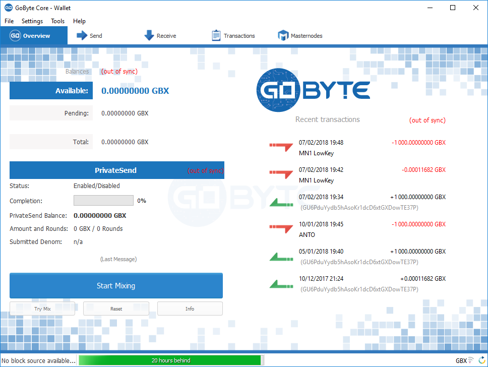Open the GBX unit selector
Image resolution: width=488 pixels, height=367 pixels.
462,360
